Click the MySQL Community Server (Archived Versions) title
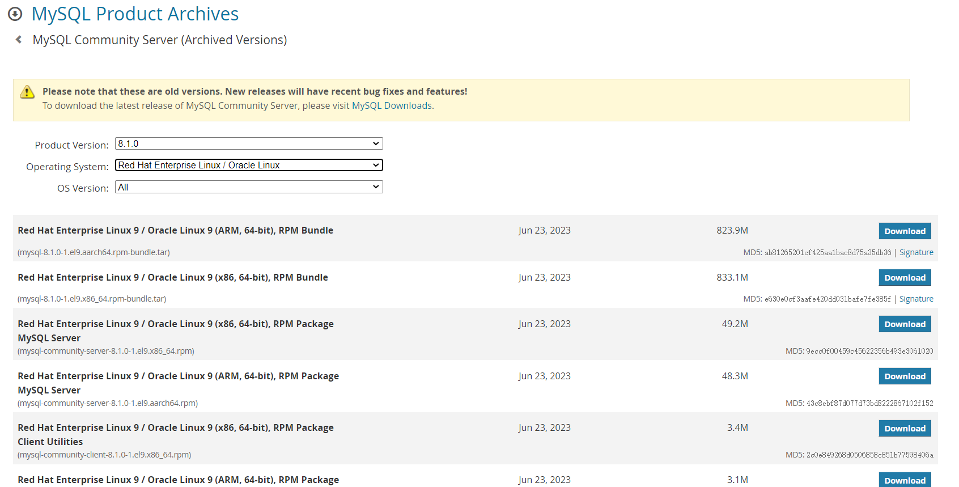 tap(160, 40)
